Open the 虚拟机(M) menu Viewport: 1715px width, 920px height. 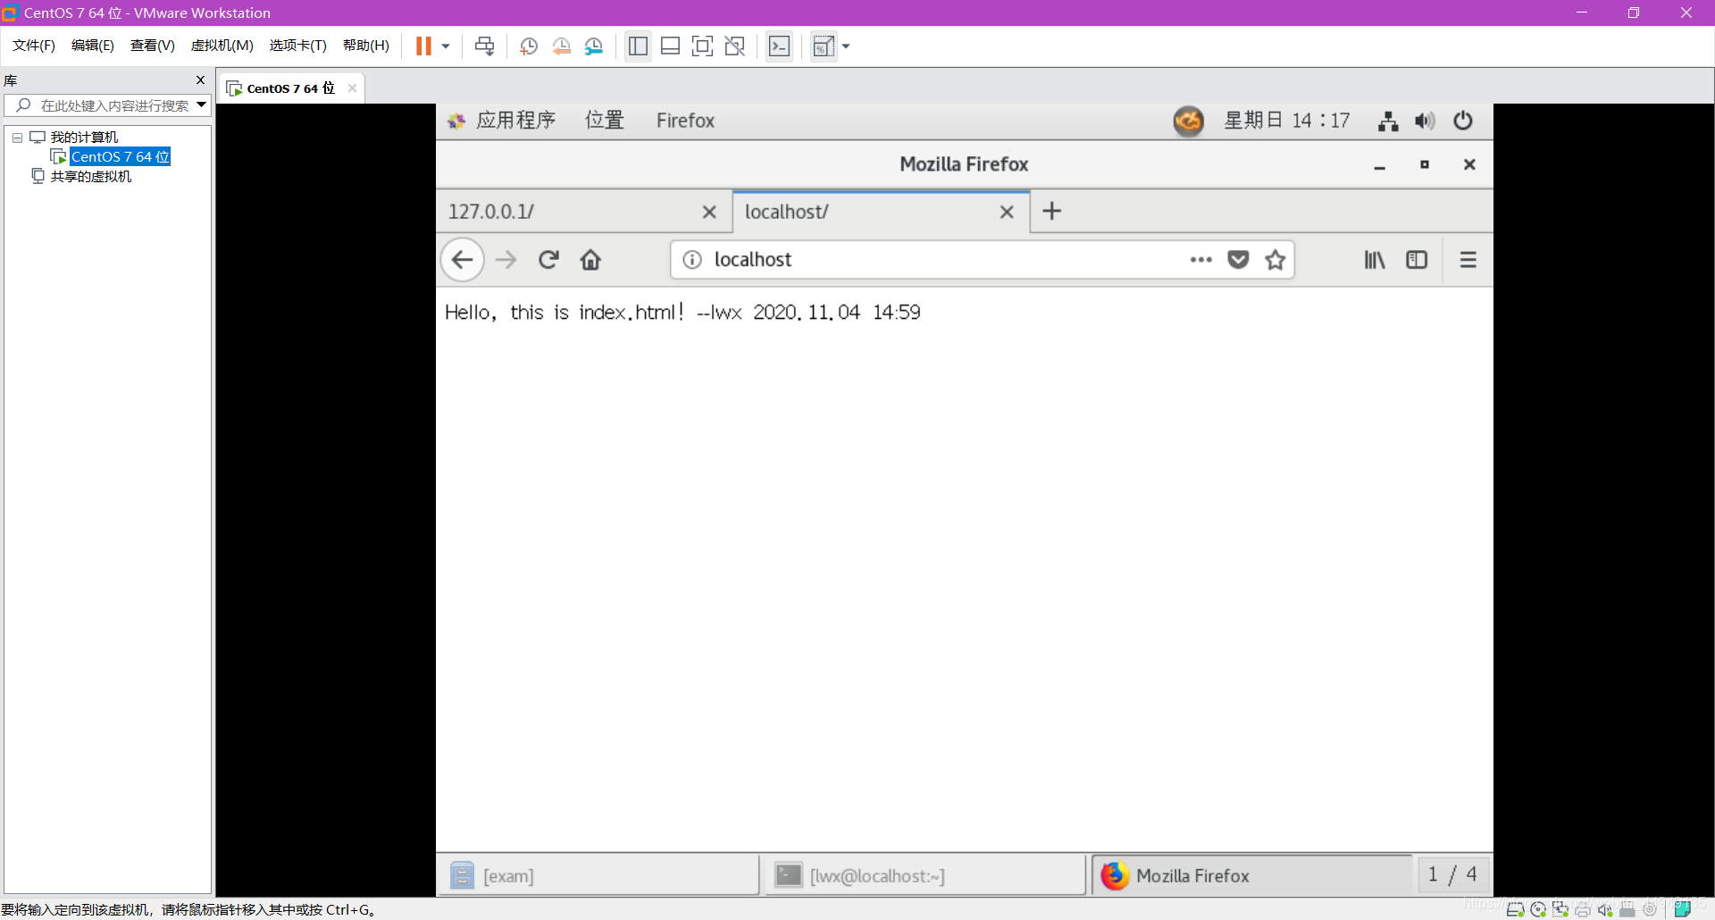222,46
